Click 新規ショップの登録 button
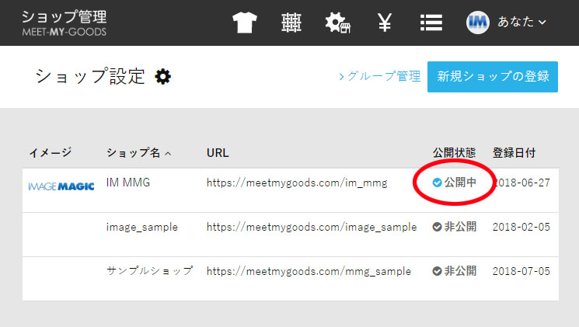The width and height of the screenshot is (579, 327). 492,77
